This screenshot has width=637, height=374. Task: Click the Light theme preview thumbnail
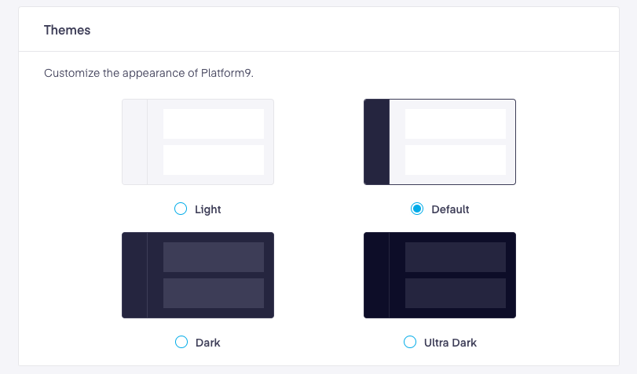click(x=198, y=142)
